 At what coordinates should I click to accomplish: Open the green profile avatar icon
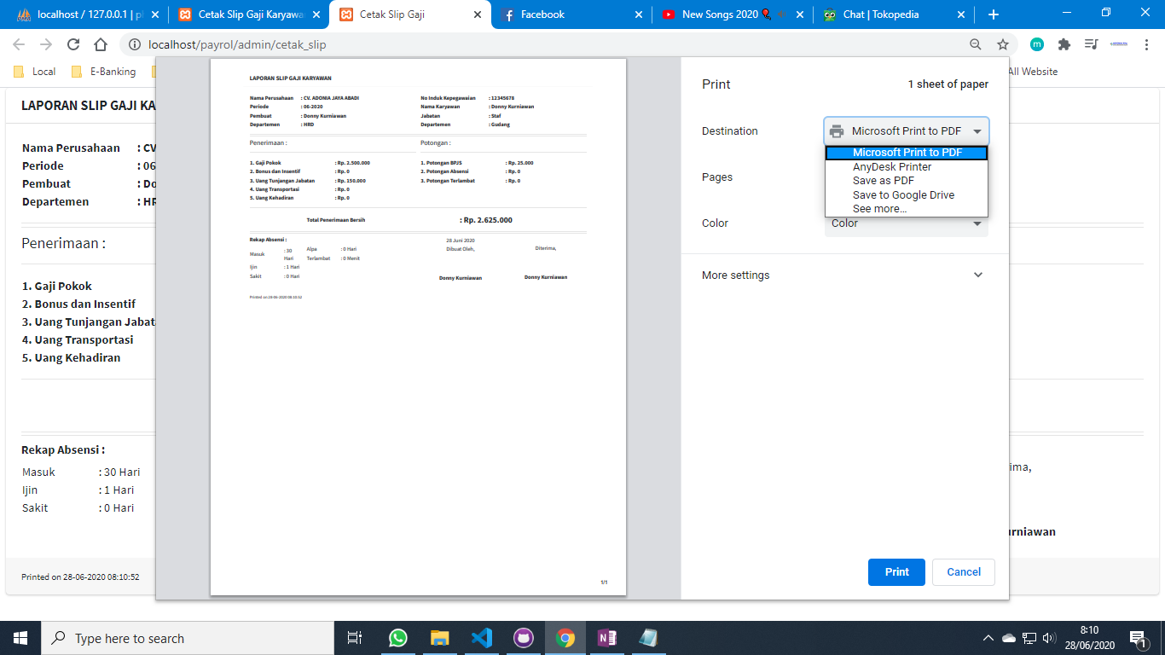click(x=1036, y=44)
